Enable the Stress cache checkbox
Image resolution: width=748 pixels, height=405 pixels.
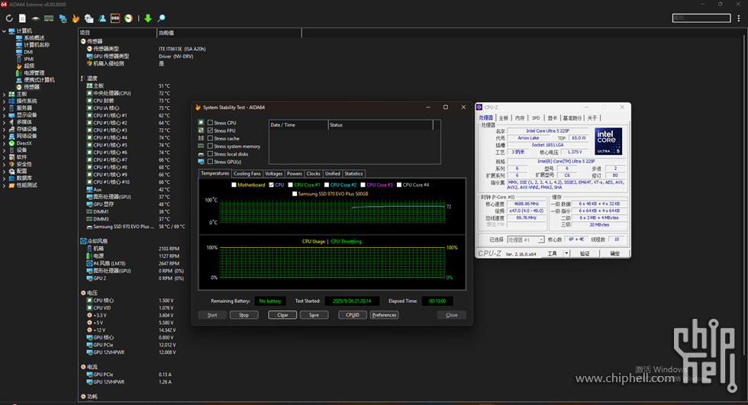pos(210,138)
